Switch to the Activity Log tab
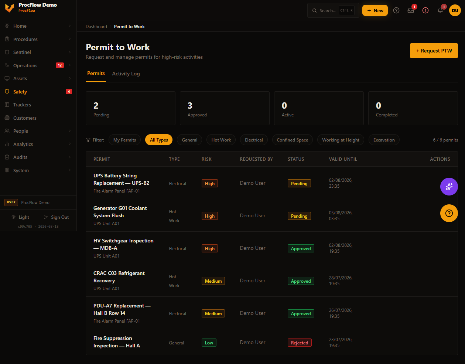The height and width of the screenshot is (364, 465). point(126,74)
